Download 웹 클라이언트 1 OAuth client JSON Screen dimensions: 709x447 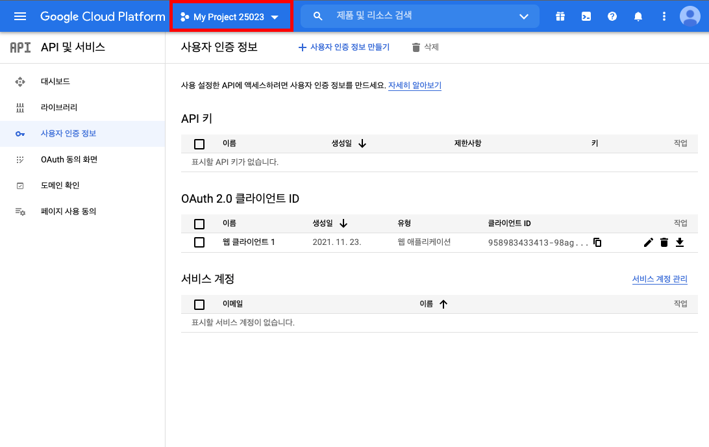coord(680,242)
